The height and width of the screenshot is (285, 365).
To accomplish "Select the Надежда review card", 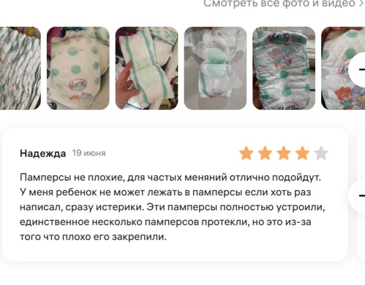I will pos(175,194).
